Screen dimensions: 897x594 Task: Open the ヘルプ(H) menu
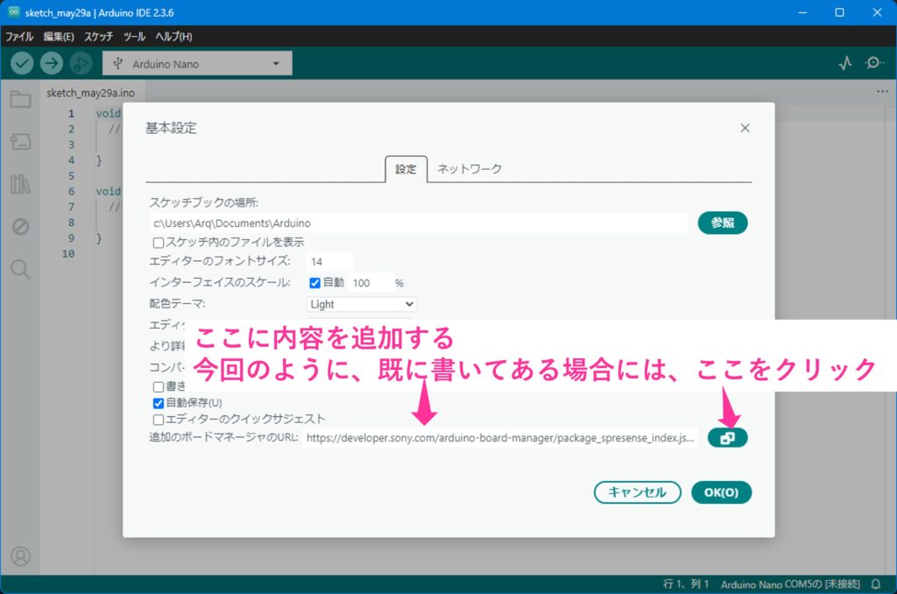tap(174, 37)
